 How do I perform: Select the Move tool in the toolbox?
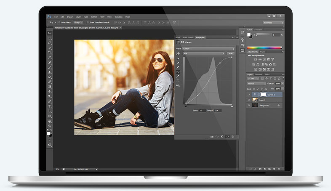pos(50,33)
